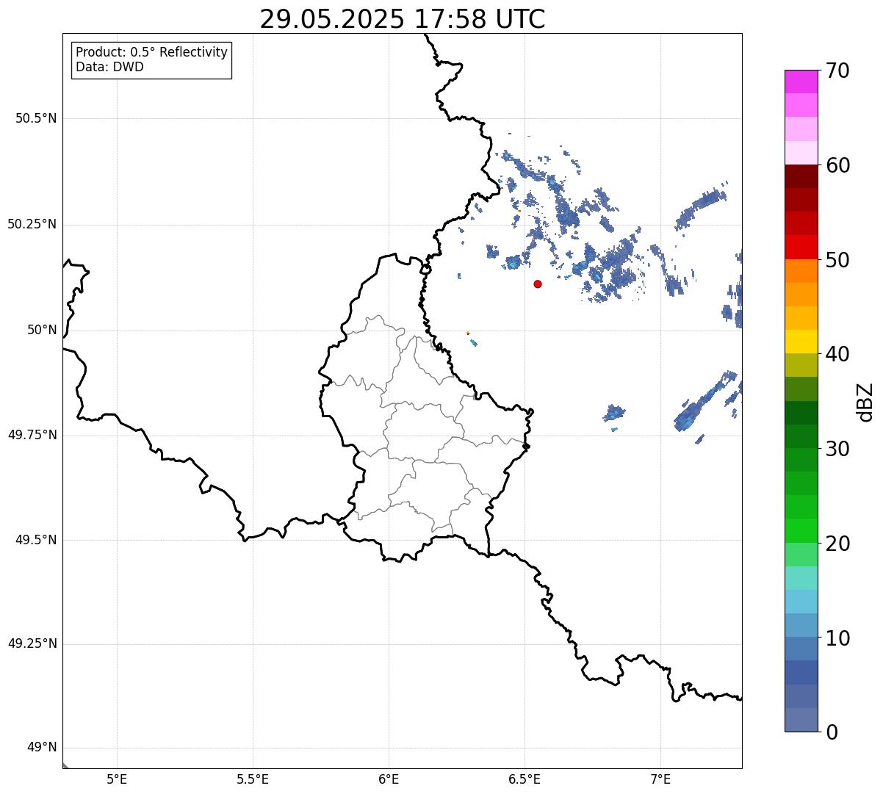Click the 40 colorbar tick value
This screenshot has width=883, height=794.
pyautogui.click(x=837, y=354)
